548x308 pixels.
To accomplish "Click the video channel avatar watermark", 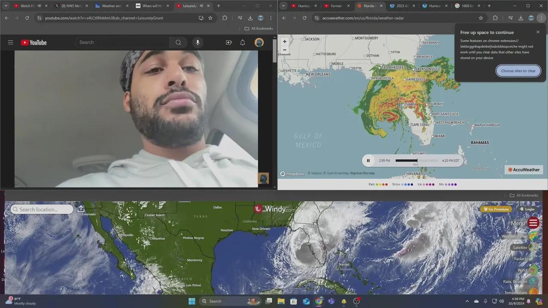I will click(263, 178).
